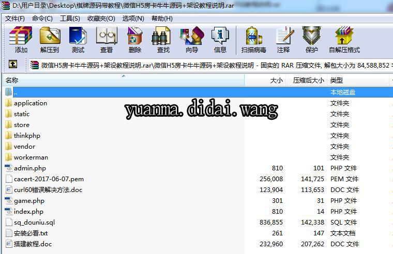Screen dimensions: 393x254
Task: Click packed size 207,262 of 搭建教程.doc
Action: click(312, 244)
